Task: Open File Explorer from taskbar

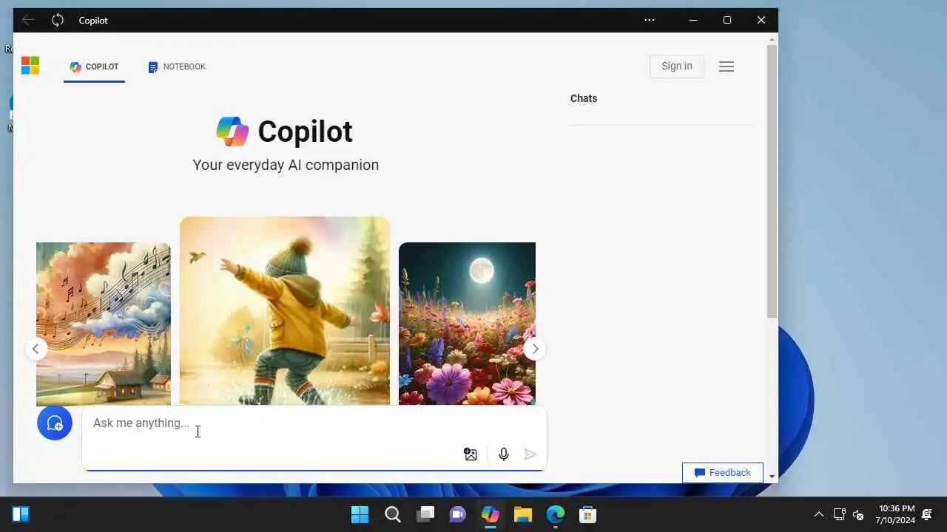Action: tap(523, 514)
